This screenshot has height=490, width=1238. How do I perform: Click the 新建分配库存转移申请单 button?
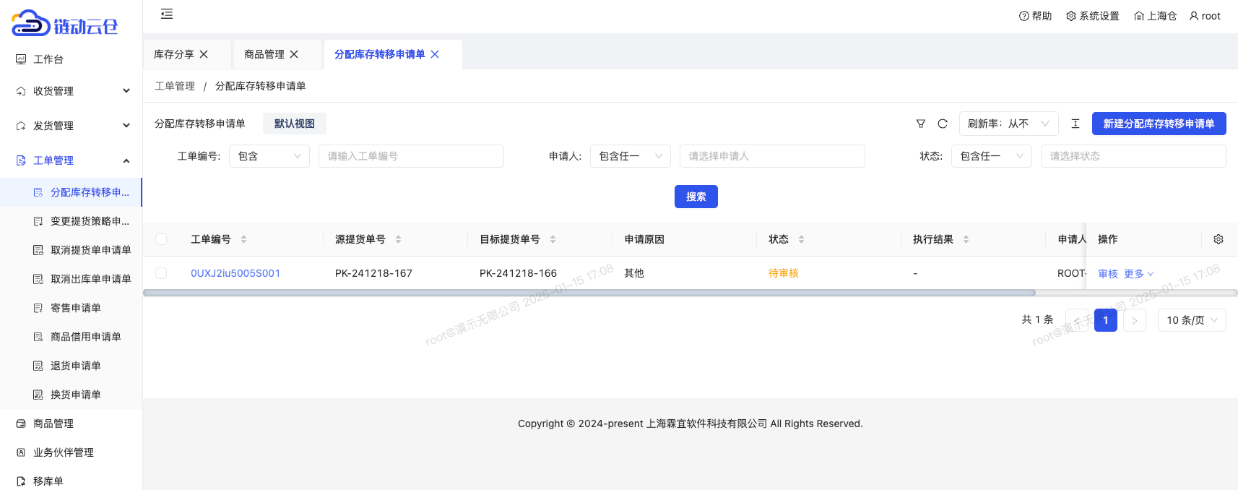pos(1159,124)
